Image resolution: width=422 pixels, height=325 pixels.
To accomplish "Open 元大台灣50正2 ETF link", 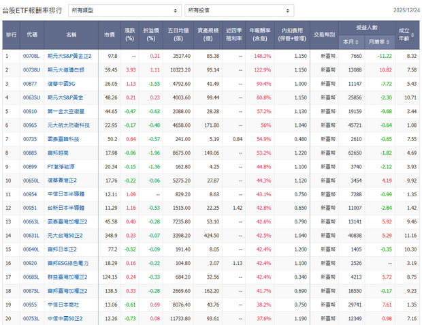I will click(65, 235).
